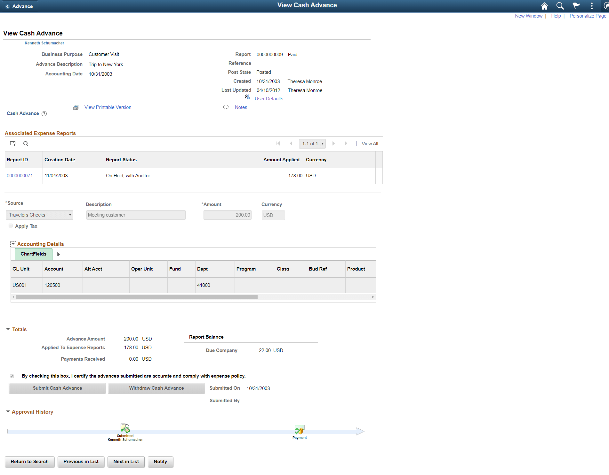
Task: Open Notes via the comment bubble icon
Action: [226, 107]
